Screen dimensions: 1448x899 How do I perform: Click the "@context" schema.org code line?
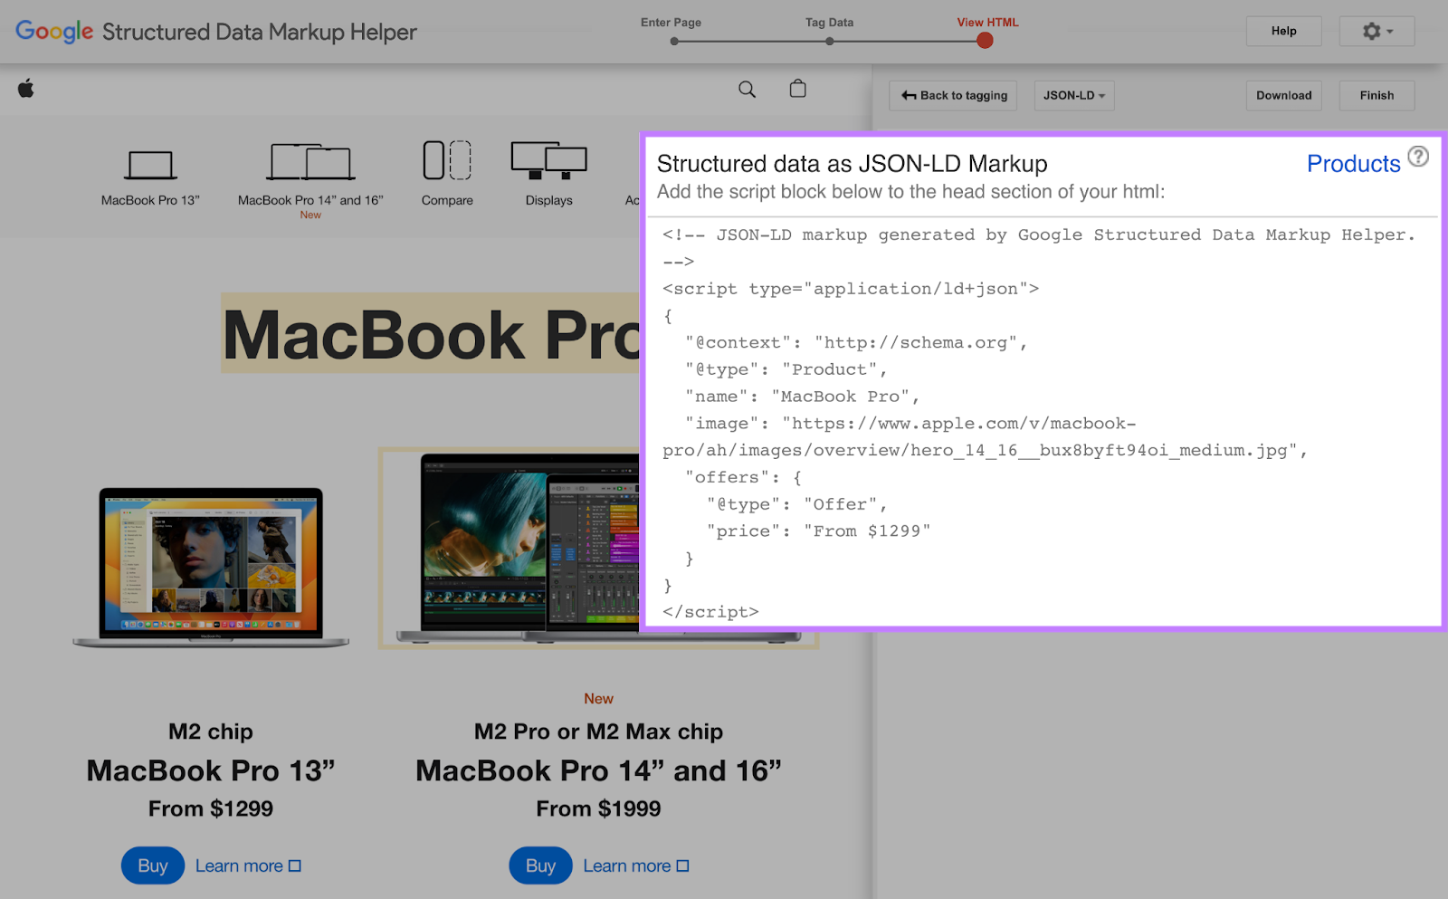pyautogui.click(x=856, y=342)
